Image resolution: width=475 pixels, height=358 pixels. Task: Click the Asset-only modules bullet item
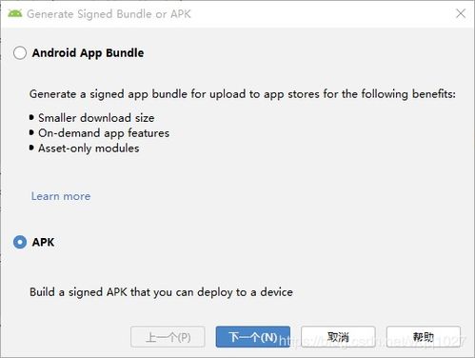click(89, 149)
